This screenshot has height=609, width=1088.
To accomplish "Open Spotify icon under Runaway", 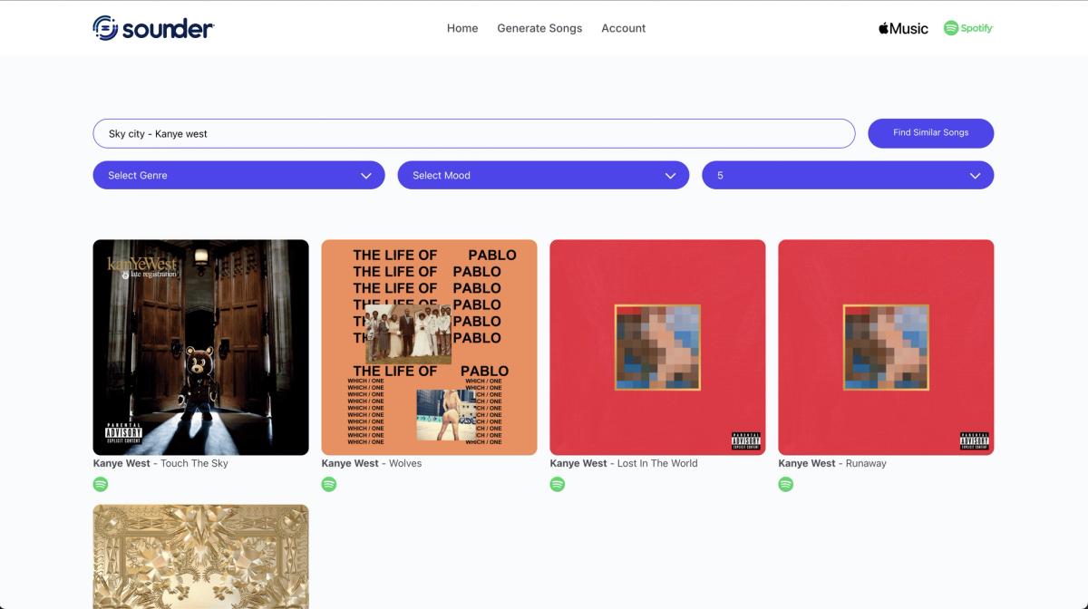I will [x=786, y=485].
